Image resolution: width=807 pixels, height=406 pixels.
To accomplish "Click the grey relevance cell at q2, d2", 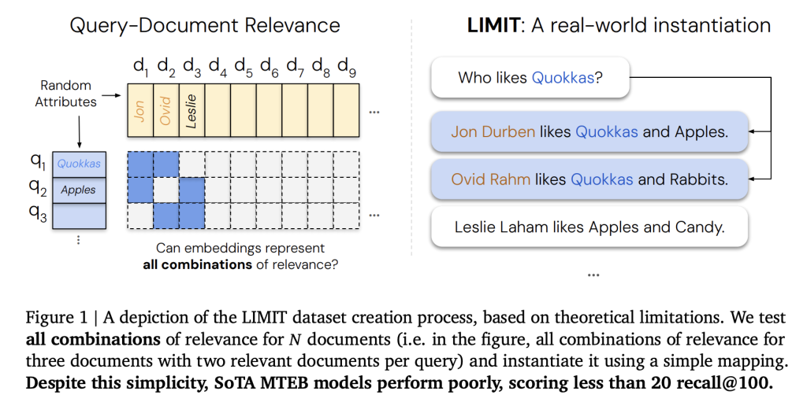I will (166, 190).
